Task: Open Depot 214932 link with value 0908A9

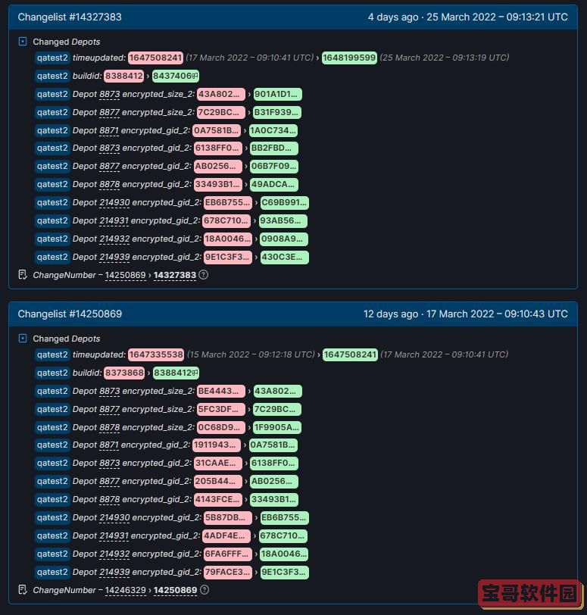Action: coord(114,239)
